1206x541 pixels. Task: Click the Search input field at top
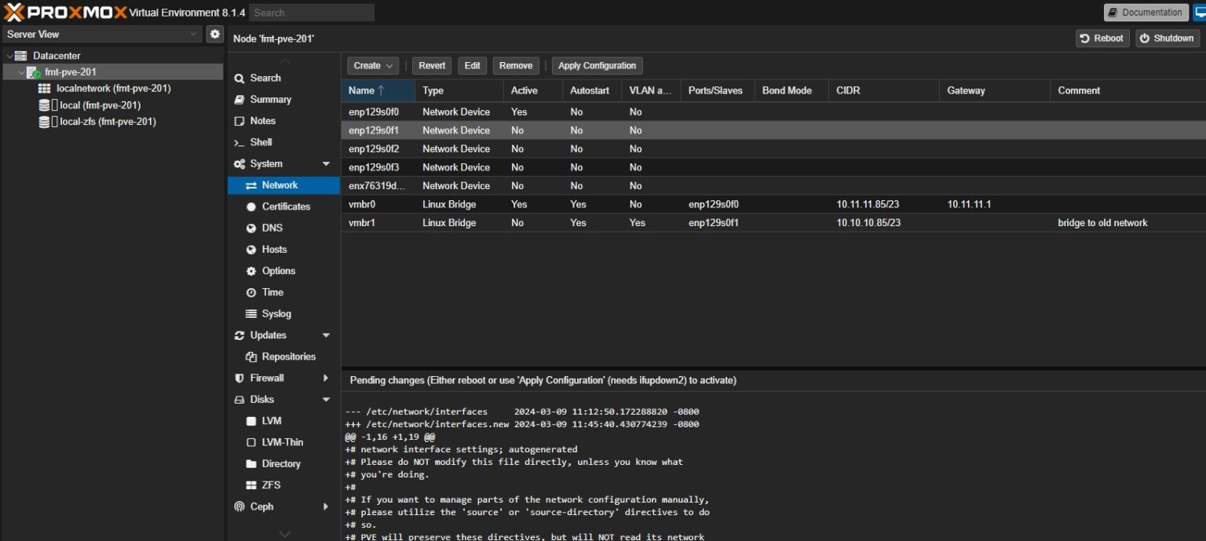(312, 12)
